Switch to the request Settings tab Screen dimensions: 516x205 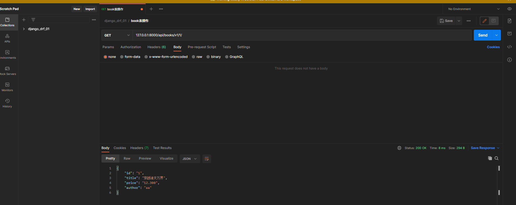pyautogui.click(x=244, y=47)
